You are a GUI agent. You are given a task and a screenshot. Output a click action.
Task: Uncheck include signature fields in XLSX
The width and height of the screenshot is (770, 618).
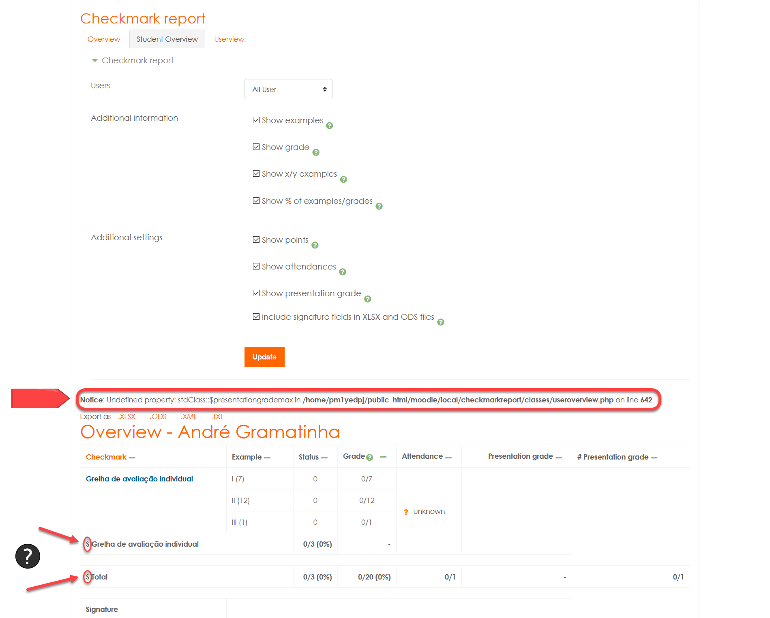[x=256, y=316]
